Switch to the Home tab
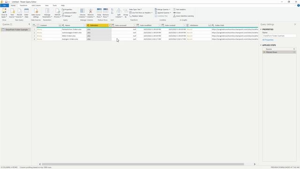Viewport: 300px width, 169px height. (13, 5)
